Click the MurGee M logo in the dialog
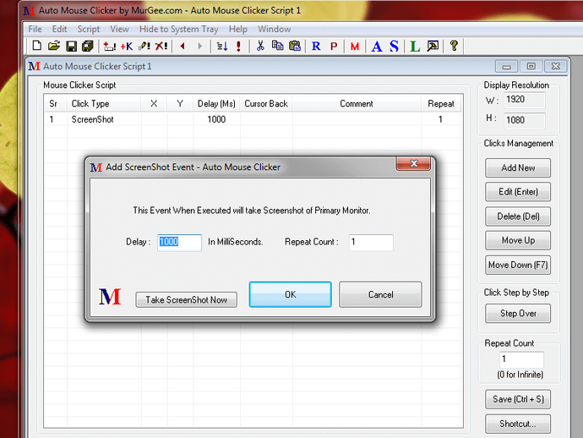This screenshot has width=583, height=438. tap(110, 297)
